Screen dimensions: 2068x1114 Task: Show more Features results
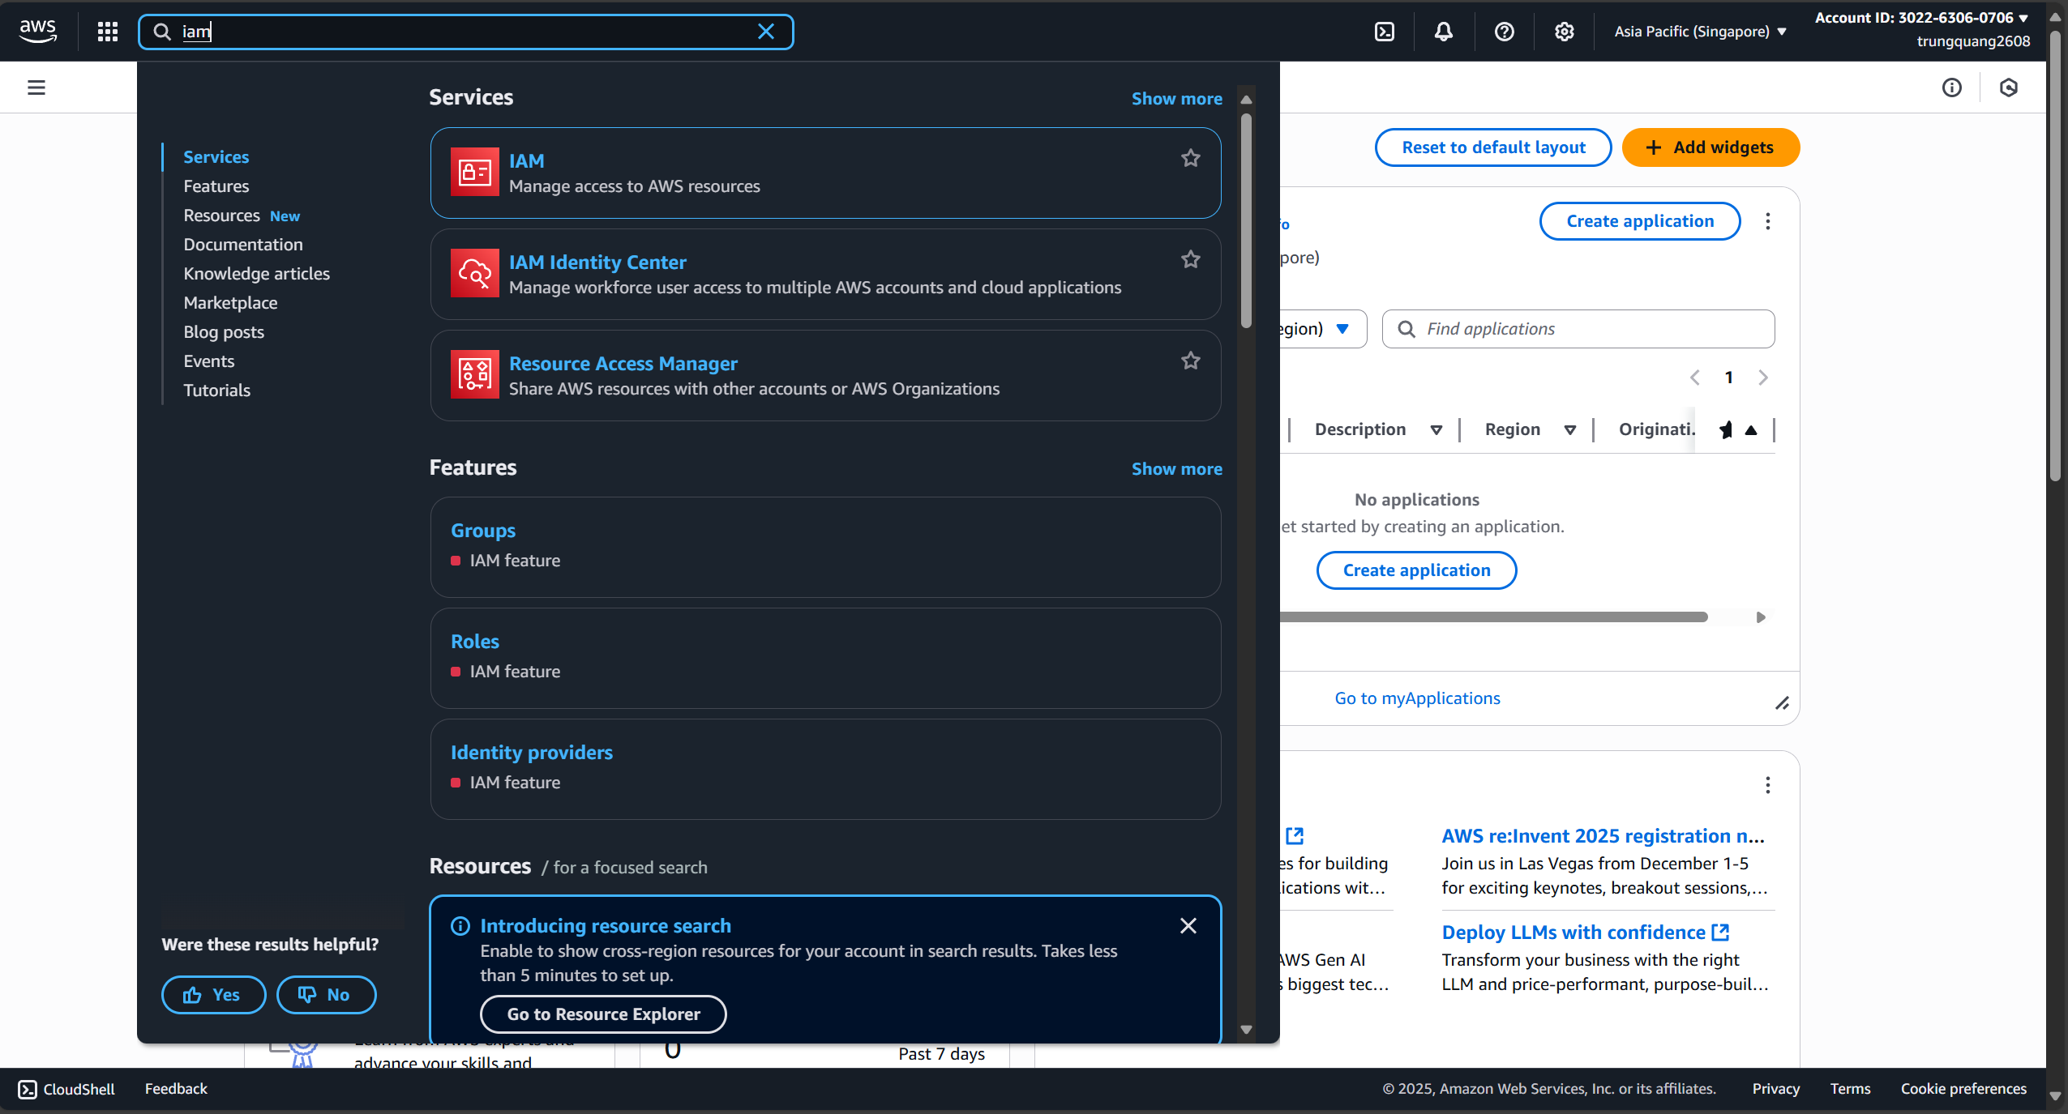(x=1176, y=469)
